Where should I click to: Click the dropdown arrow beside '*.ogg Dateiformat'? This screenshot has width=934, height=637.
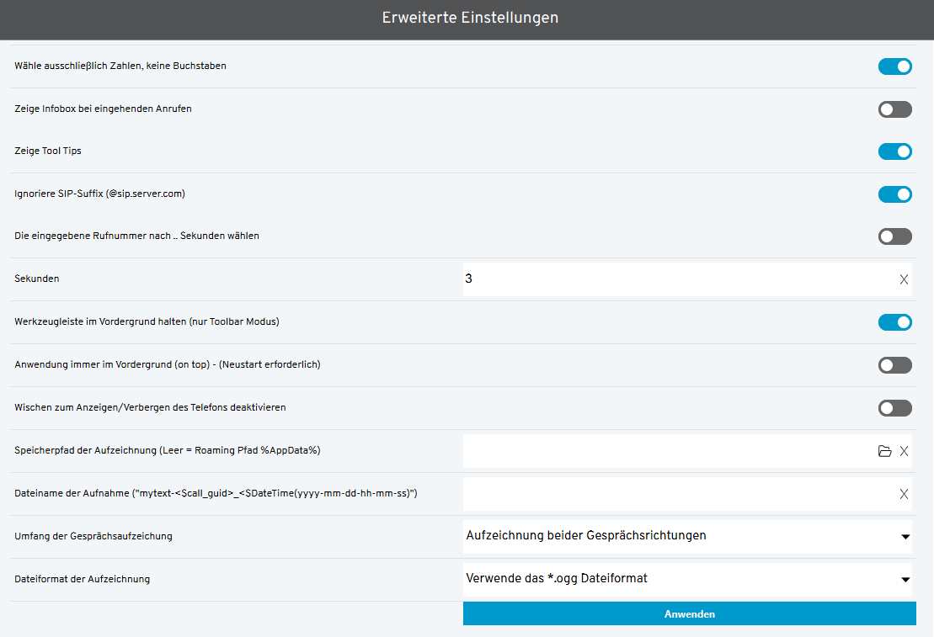click(905, 580)
